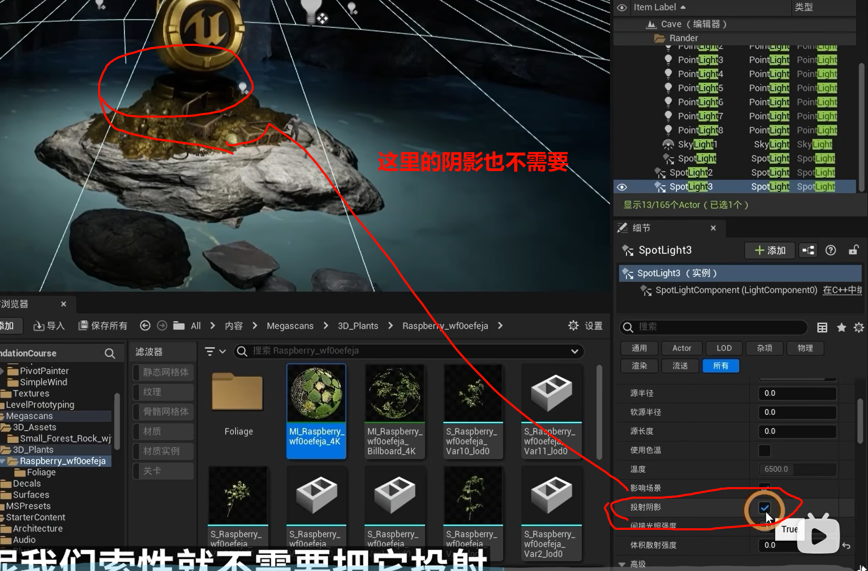Screen dimensions: 868x571
Task: Open the Foliage folder thumbnail
Action: pos(238,393)
